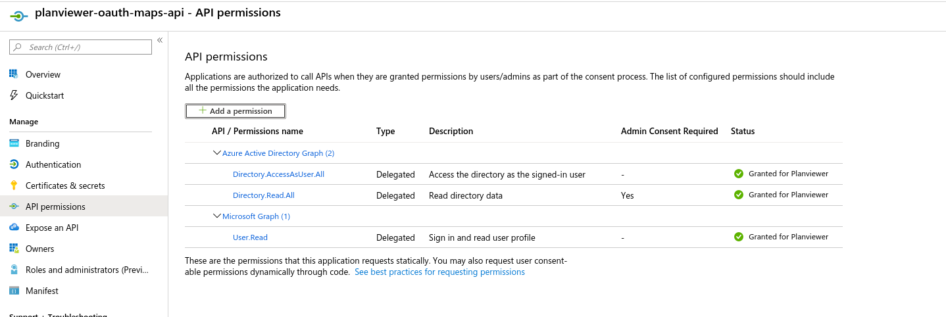
Task: Collapse the sidebar with the double chevron
Action: [159, 40]
